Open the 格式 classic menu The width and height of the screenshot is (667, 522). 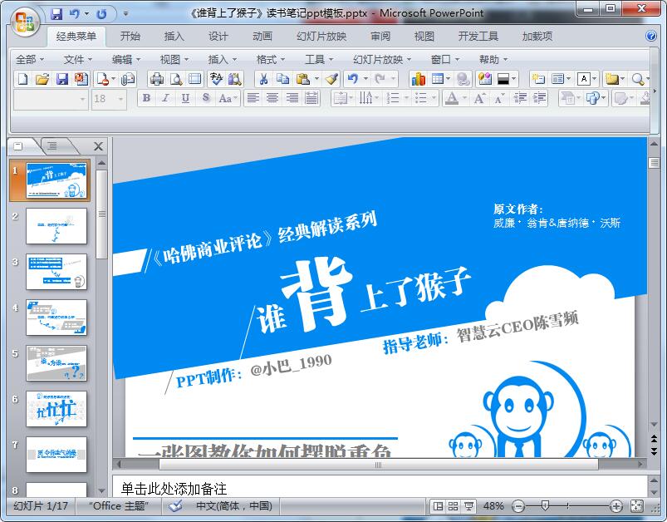(271, 60)
